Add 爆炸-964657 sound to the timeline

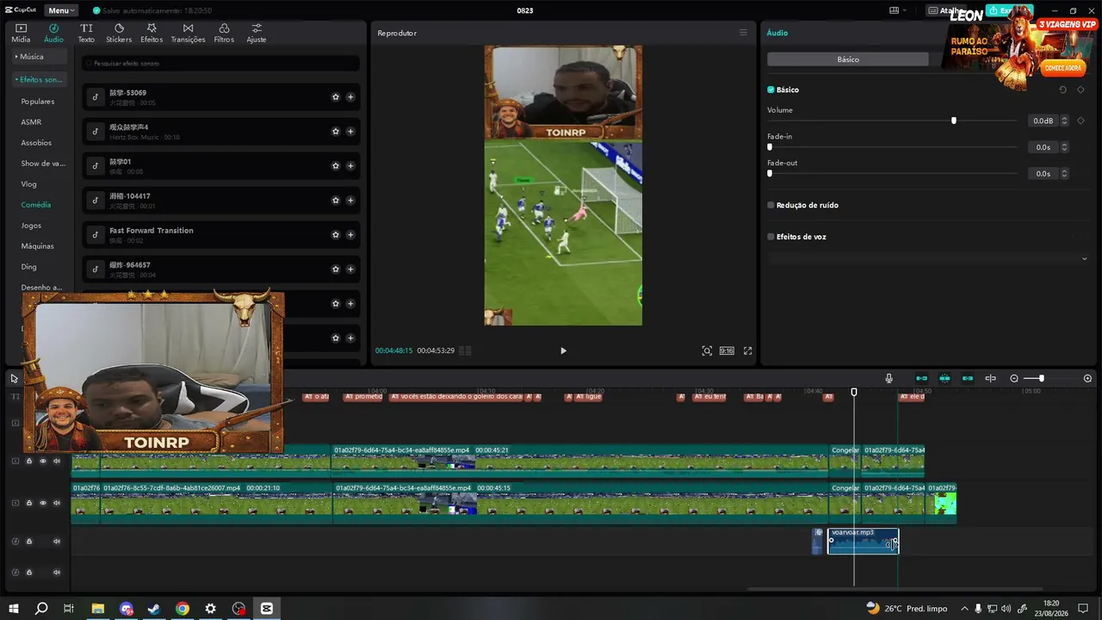click(350, 270)
